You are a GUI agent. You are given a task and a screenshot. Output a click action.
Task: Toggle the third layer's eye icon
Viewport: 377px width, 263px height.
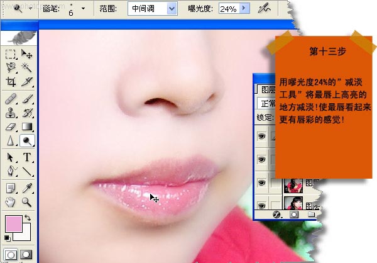262,183
